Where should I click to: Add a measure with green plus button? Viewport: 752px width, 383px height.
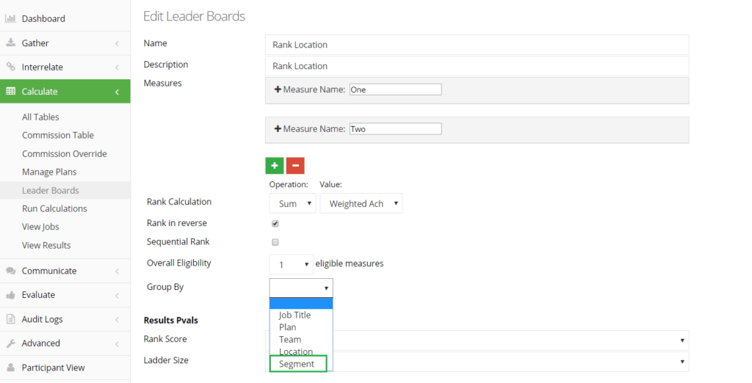[x=275, y=165]
